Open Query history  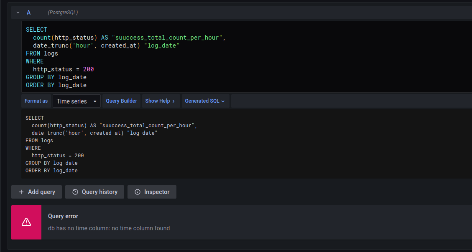[94, 192]
